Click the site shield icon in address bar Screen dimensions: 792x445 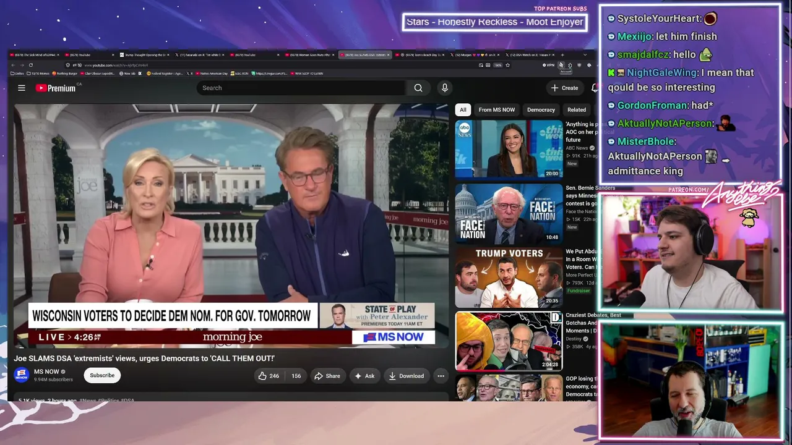coord(68,65)
